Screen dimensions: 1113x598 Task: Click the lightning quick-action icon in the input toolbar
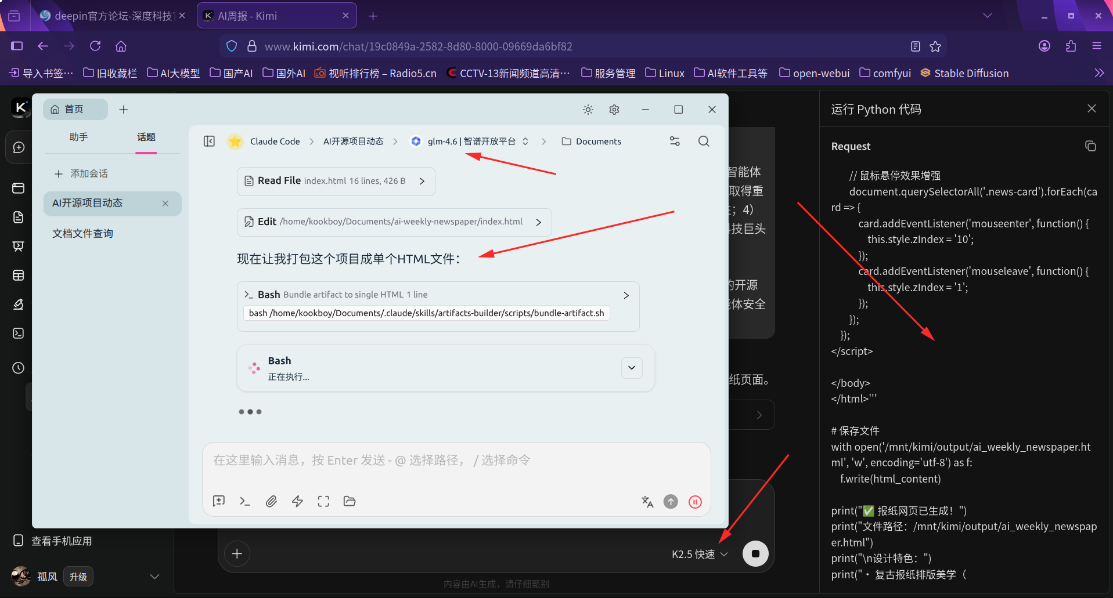click(297, 501)
